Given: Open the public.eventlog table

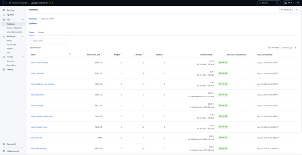Looking at the screenshot, I should tap(37, 106).
